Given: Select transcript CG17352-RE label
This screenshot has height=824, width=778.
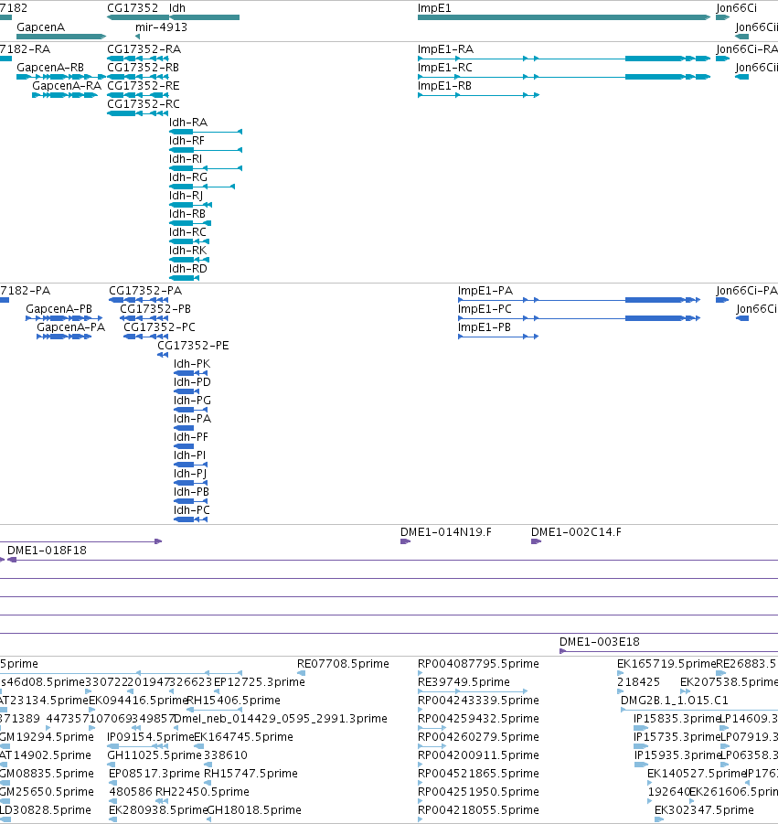Looking at the screenshot, I should 144,86.
